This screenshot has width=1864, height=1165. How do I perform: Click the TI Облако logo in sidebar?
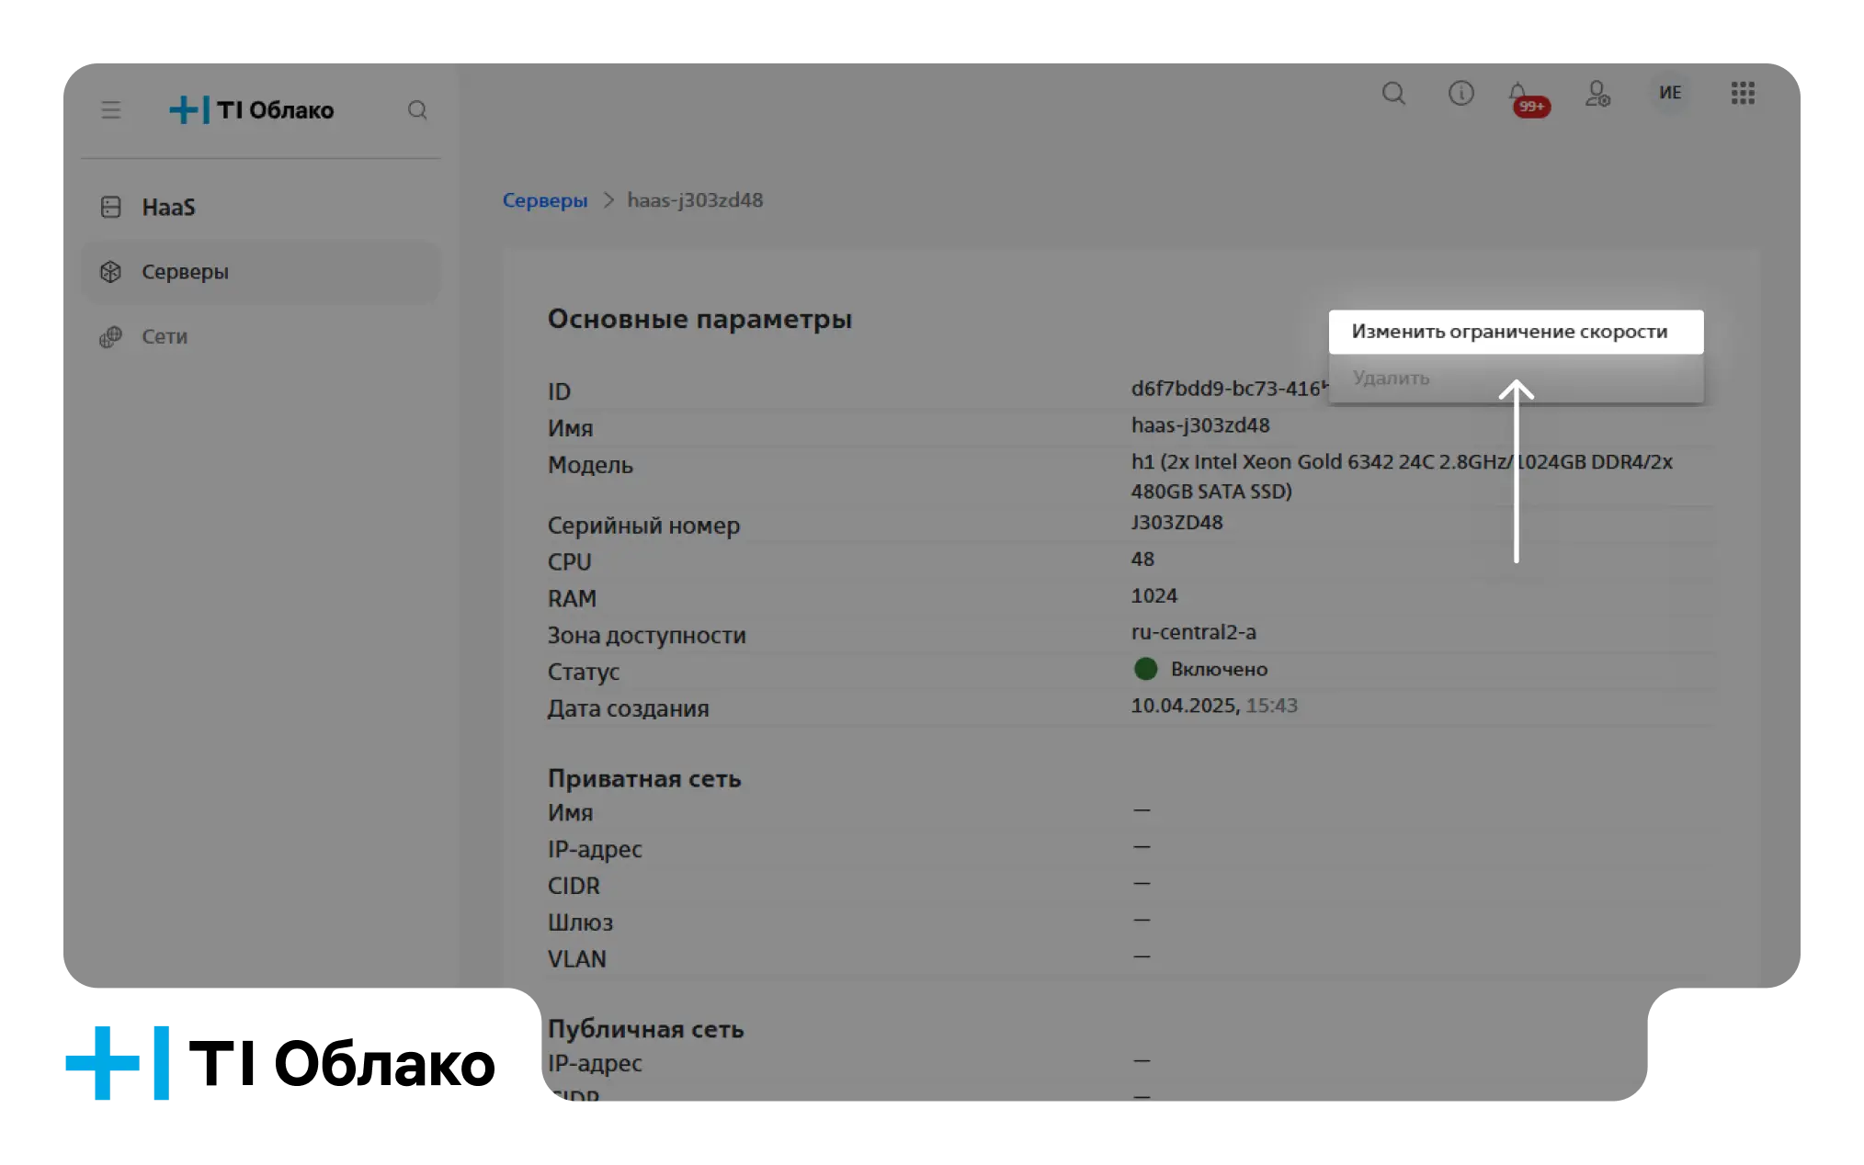[252, 110]
